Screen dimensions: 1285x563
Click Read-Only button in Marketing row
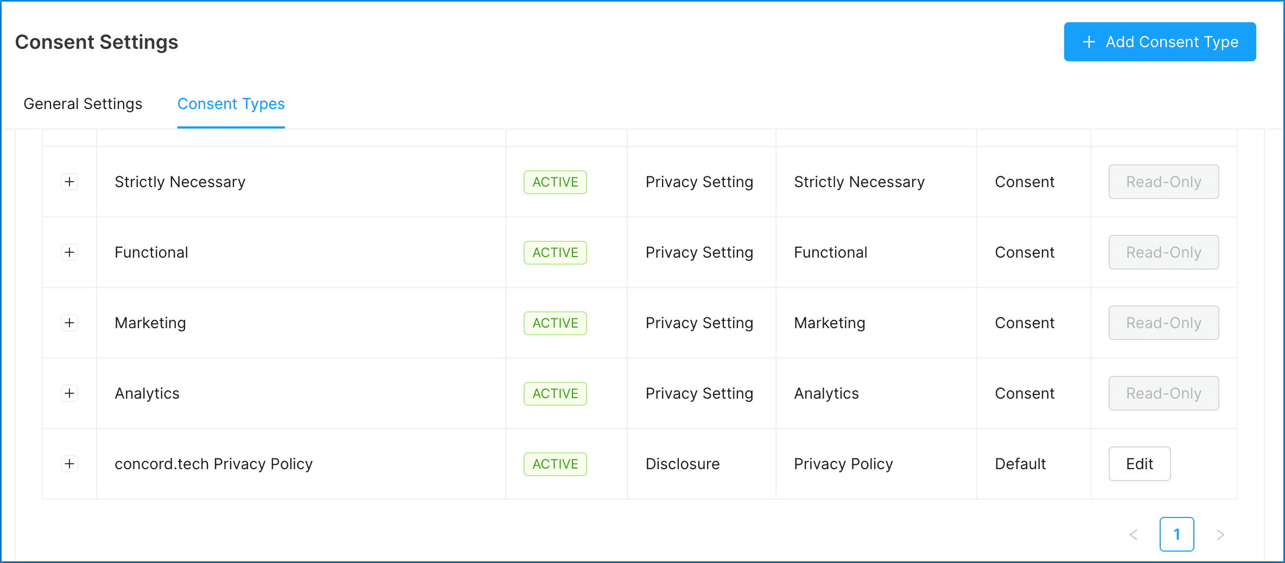pos(1163,323)
